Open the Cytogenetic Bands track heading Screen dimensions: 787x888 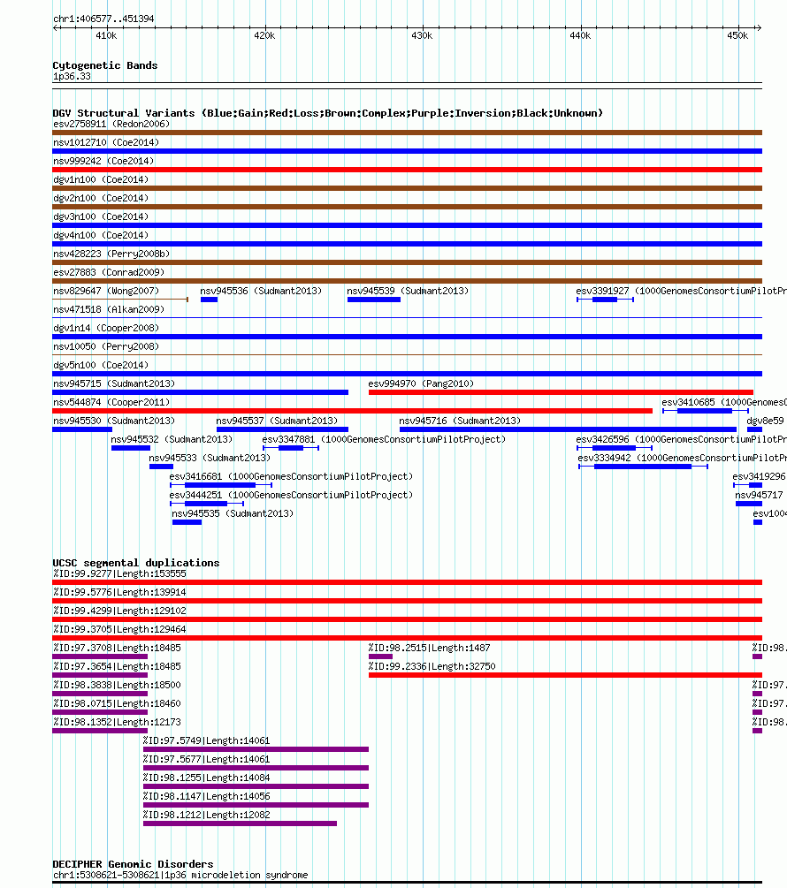[105, 65]
